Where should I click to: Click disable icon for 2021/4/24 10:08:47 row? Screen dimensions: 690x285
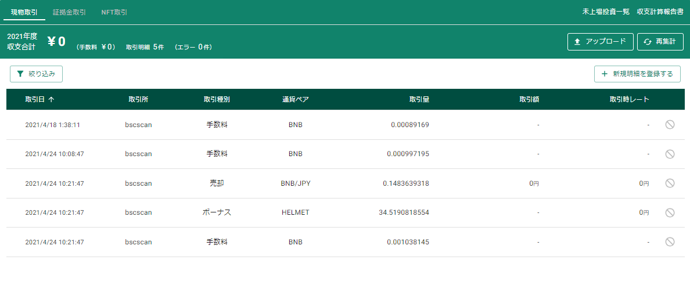pyautogui.click(x=669, y=154)
